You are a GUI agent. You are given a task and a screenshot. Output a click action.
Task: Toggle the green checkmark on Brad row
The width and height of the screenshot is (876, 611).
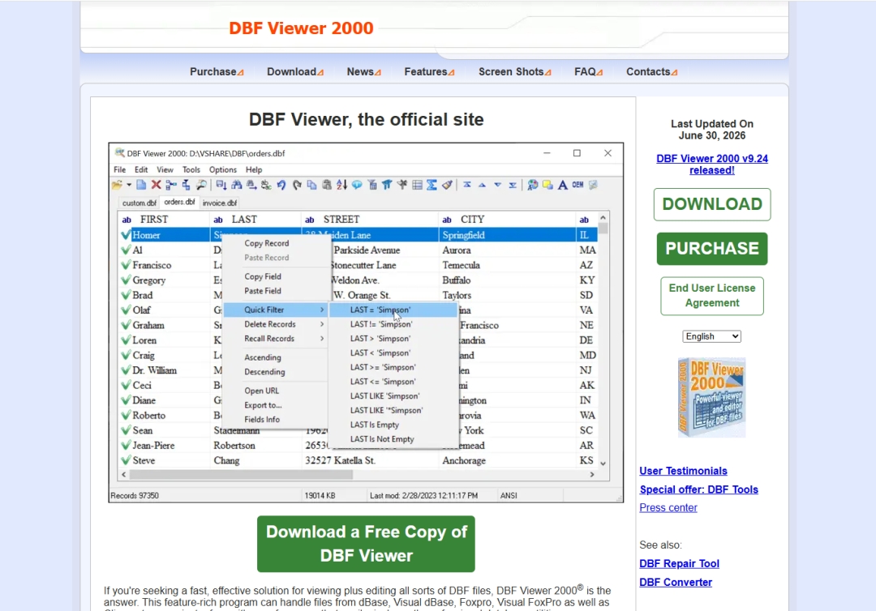[126, 295]
